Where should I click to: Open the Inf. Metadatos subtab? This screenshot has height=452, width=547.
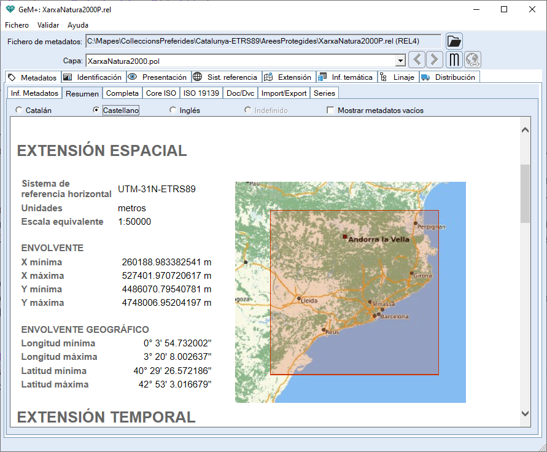coord(34,93)
